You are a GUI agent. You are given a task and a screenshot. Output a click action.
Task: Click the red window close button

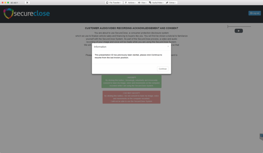[x=3, y=3]
